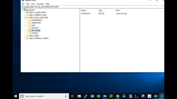Click the ab icon beside (Default) value

click(82, 13)
